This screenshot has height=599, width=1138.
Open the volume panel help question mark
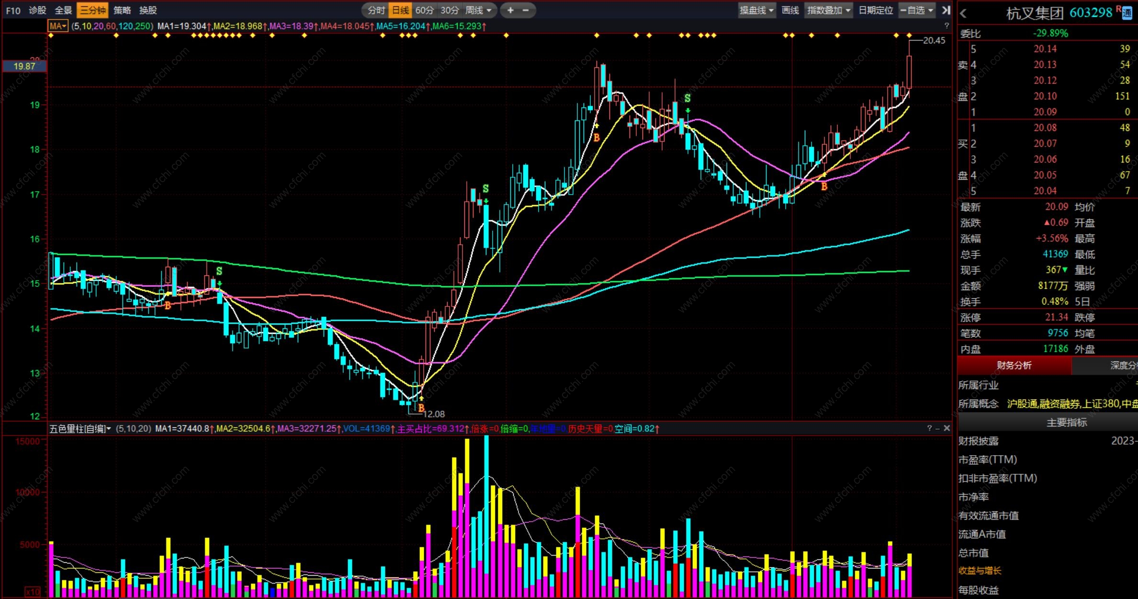929,428
